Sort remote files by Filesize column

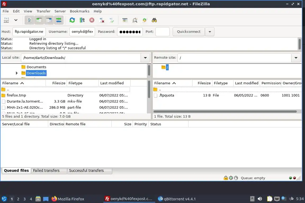pos(202,83)
